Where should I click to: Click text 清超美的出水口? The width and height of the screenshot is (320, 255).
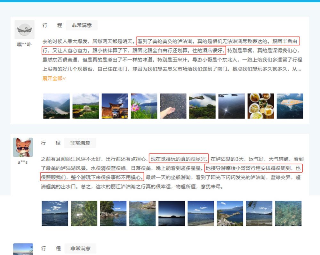[58, 186]
